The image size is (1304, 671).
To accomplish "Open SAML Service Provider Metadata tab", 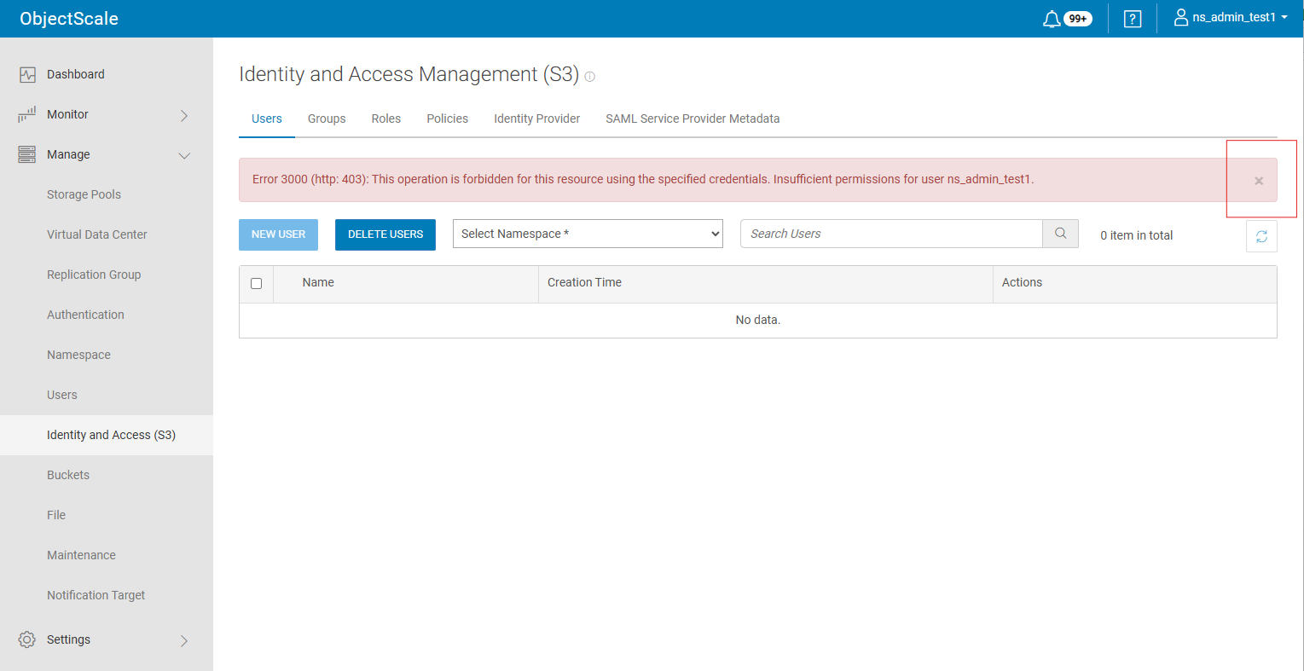I will [693, 119].
